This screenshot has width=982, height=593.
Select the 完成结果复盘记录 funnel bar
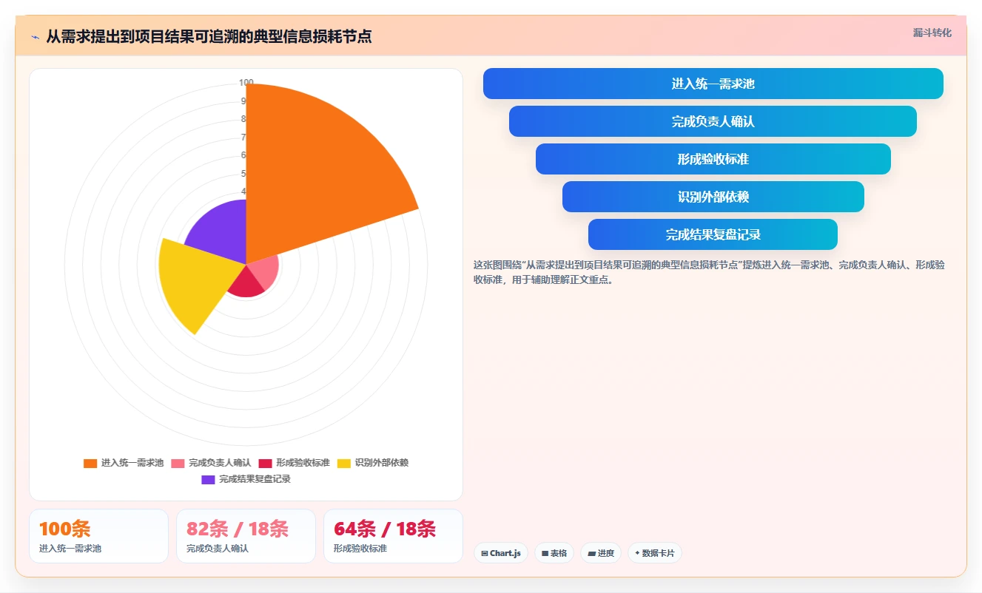pyautogui.click(x=713, y=234)
